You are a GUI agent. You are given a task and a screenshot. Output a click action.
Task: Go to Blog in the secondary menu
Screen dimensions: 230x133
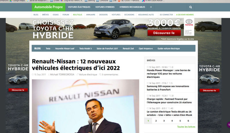tap(36, 15)
